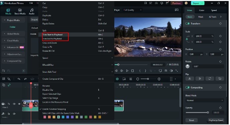Mute the Audio 1 track
Viewport: 230px width, 125px height.
(x=14, y=114)
